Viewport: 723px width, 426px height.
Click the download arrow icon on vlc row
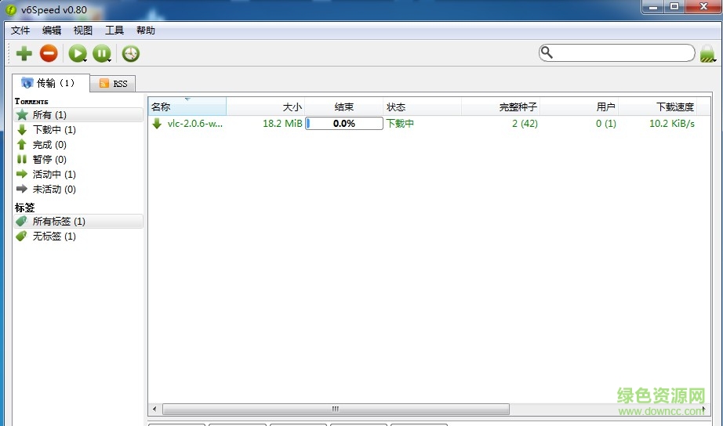click(157, 124)
